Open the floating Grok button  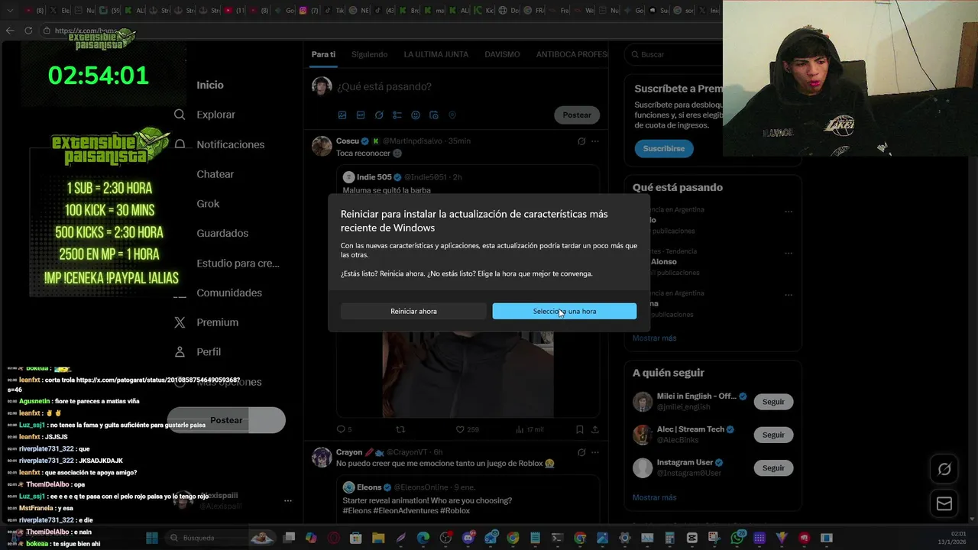point(944,469)
